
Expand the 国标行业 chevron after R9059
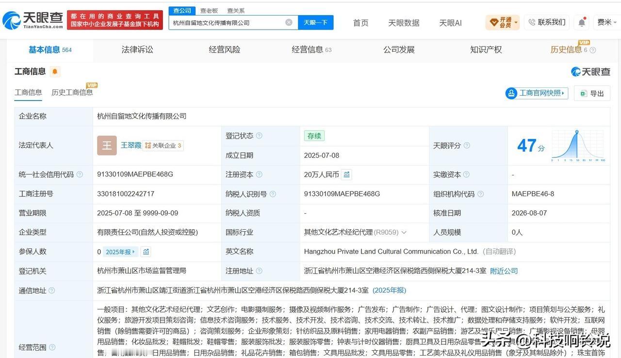tap(404, 233)
